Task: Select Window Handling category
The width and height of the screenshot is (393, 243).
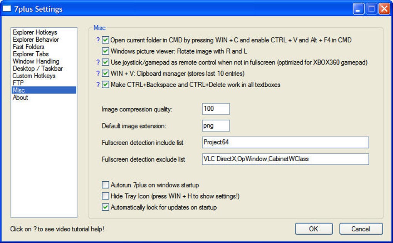Action: 44,61
